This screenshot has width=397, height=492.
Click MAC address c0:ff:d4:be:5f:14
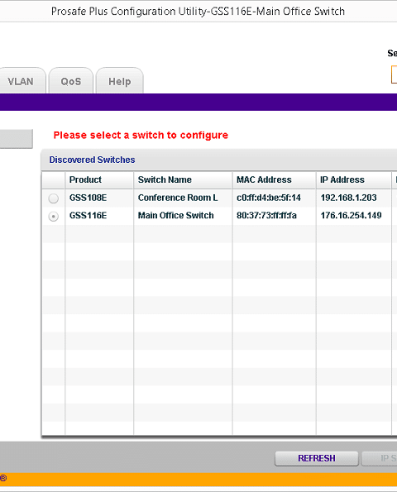point(269,198)
